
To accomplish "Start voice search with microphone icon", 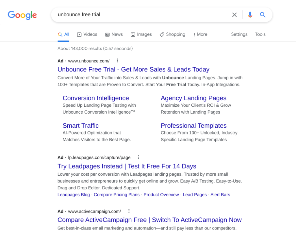I will coord(250,15).
